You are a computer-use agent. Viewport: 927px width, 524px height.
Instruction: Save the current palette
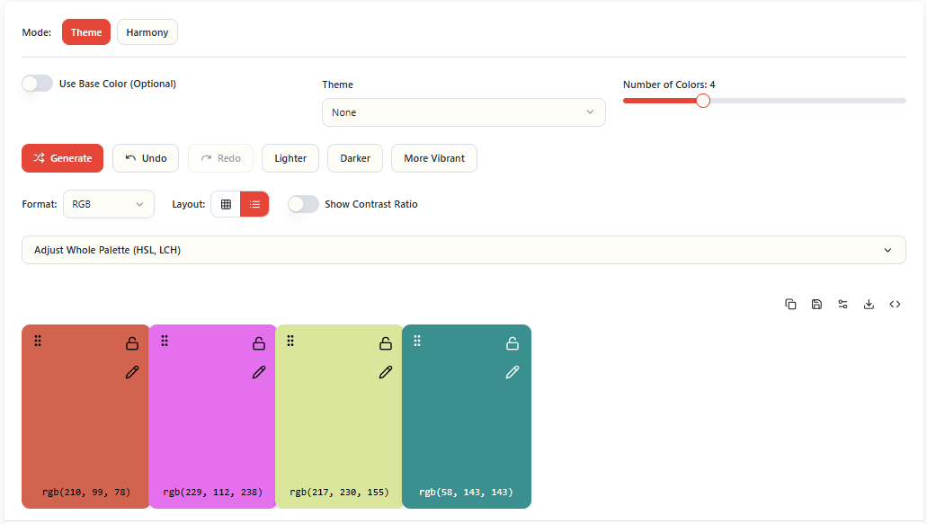click(x=816, y=304)
